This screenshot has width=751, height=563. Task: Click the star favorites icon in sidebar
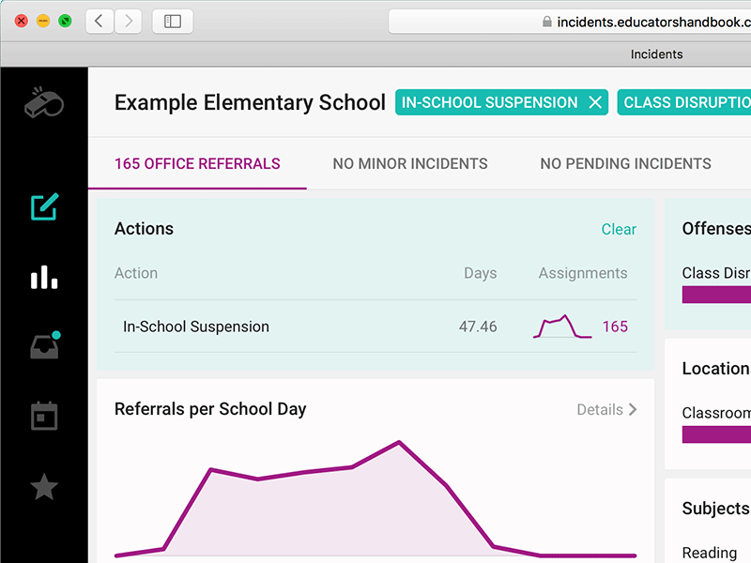(44, 486)
